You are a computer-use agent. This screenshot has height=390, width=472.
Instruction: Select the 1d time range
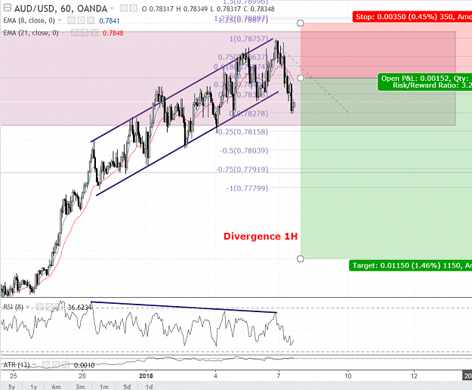coord(149,386)
